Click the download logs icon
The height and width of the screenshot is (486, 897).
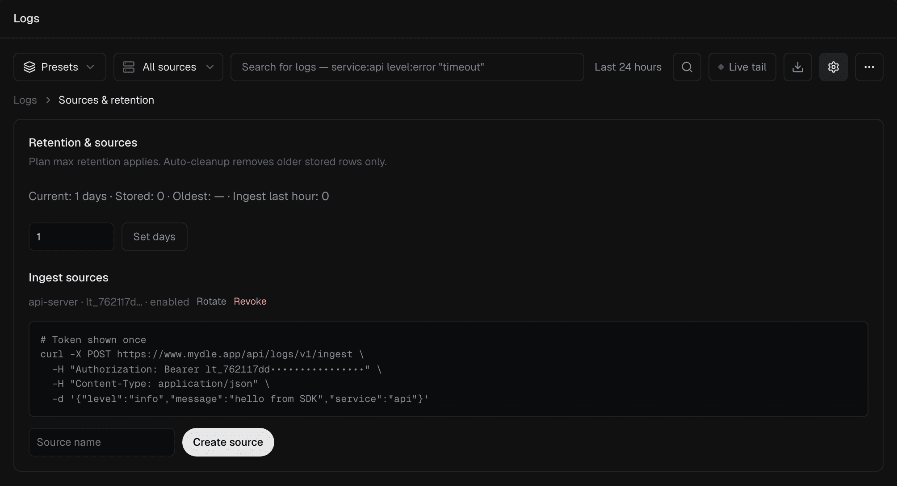798,67
